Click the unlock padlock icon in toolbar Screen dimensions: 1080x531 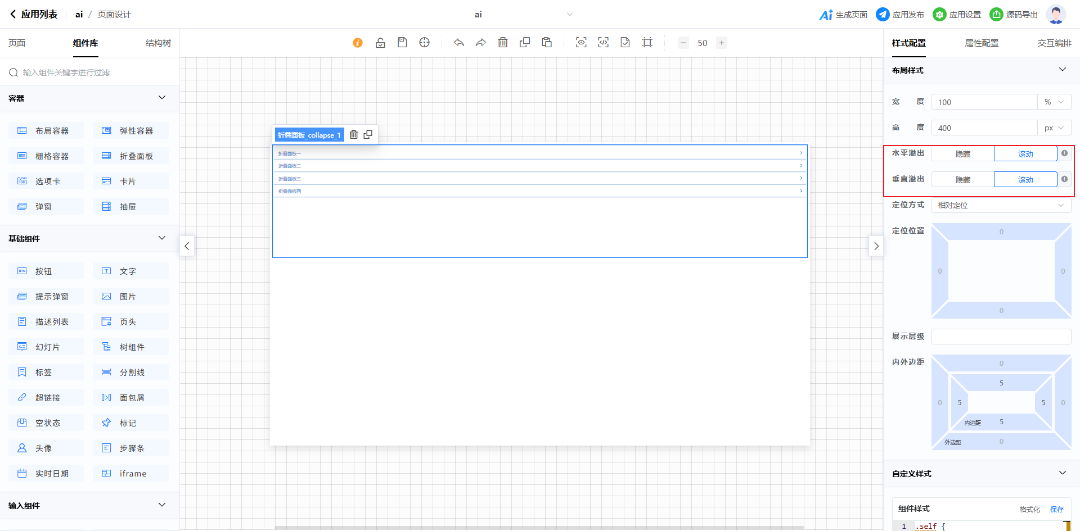(380, 43)
